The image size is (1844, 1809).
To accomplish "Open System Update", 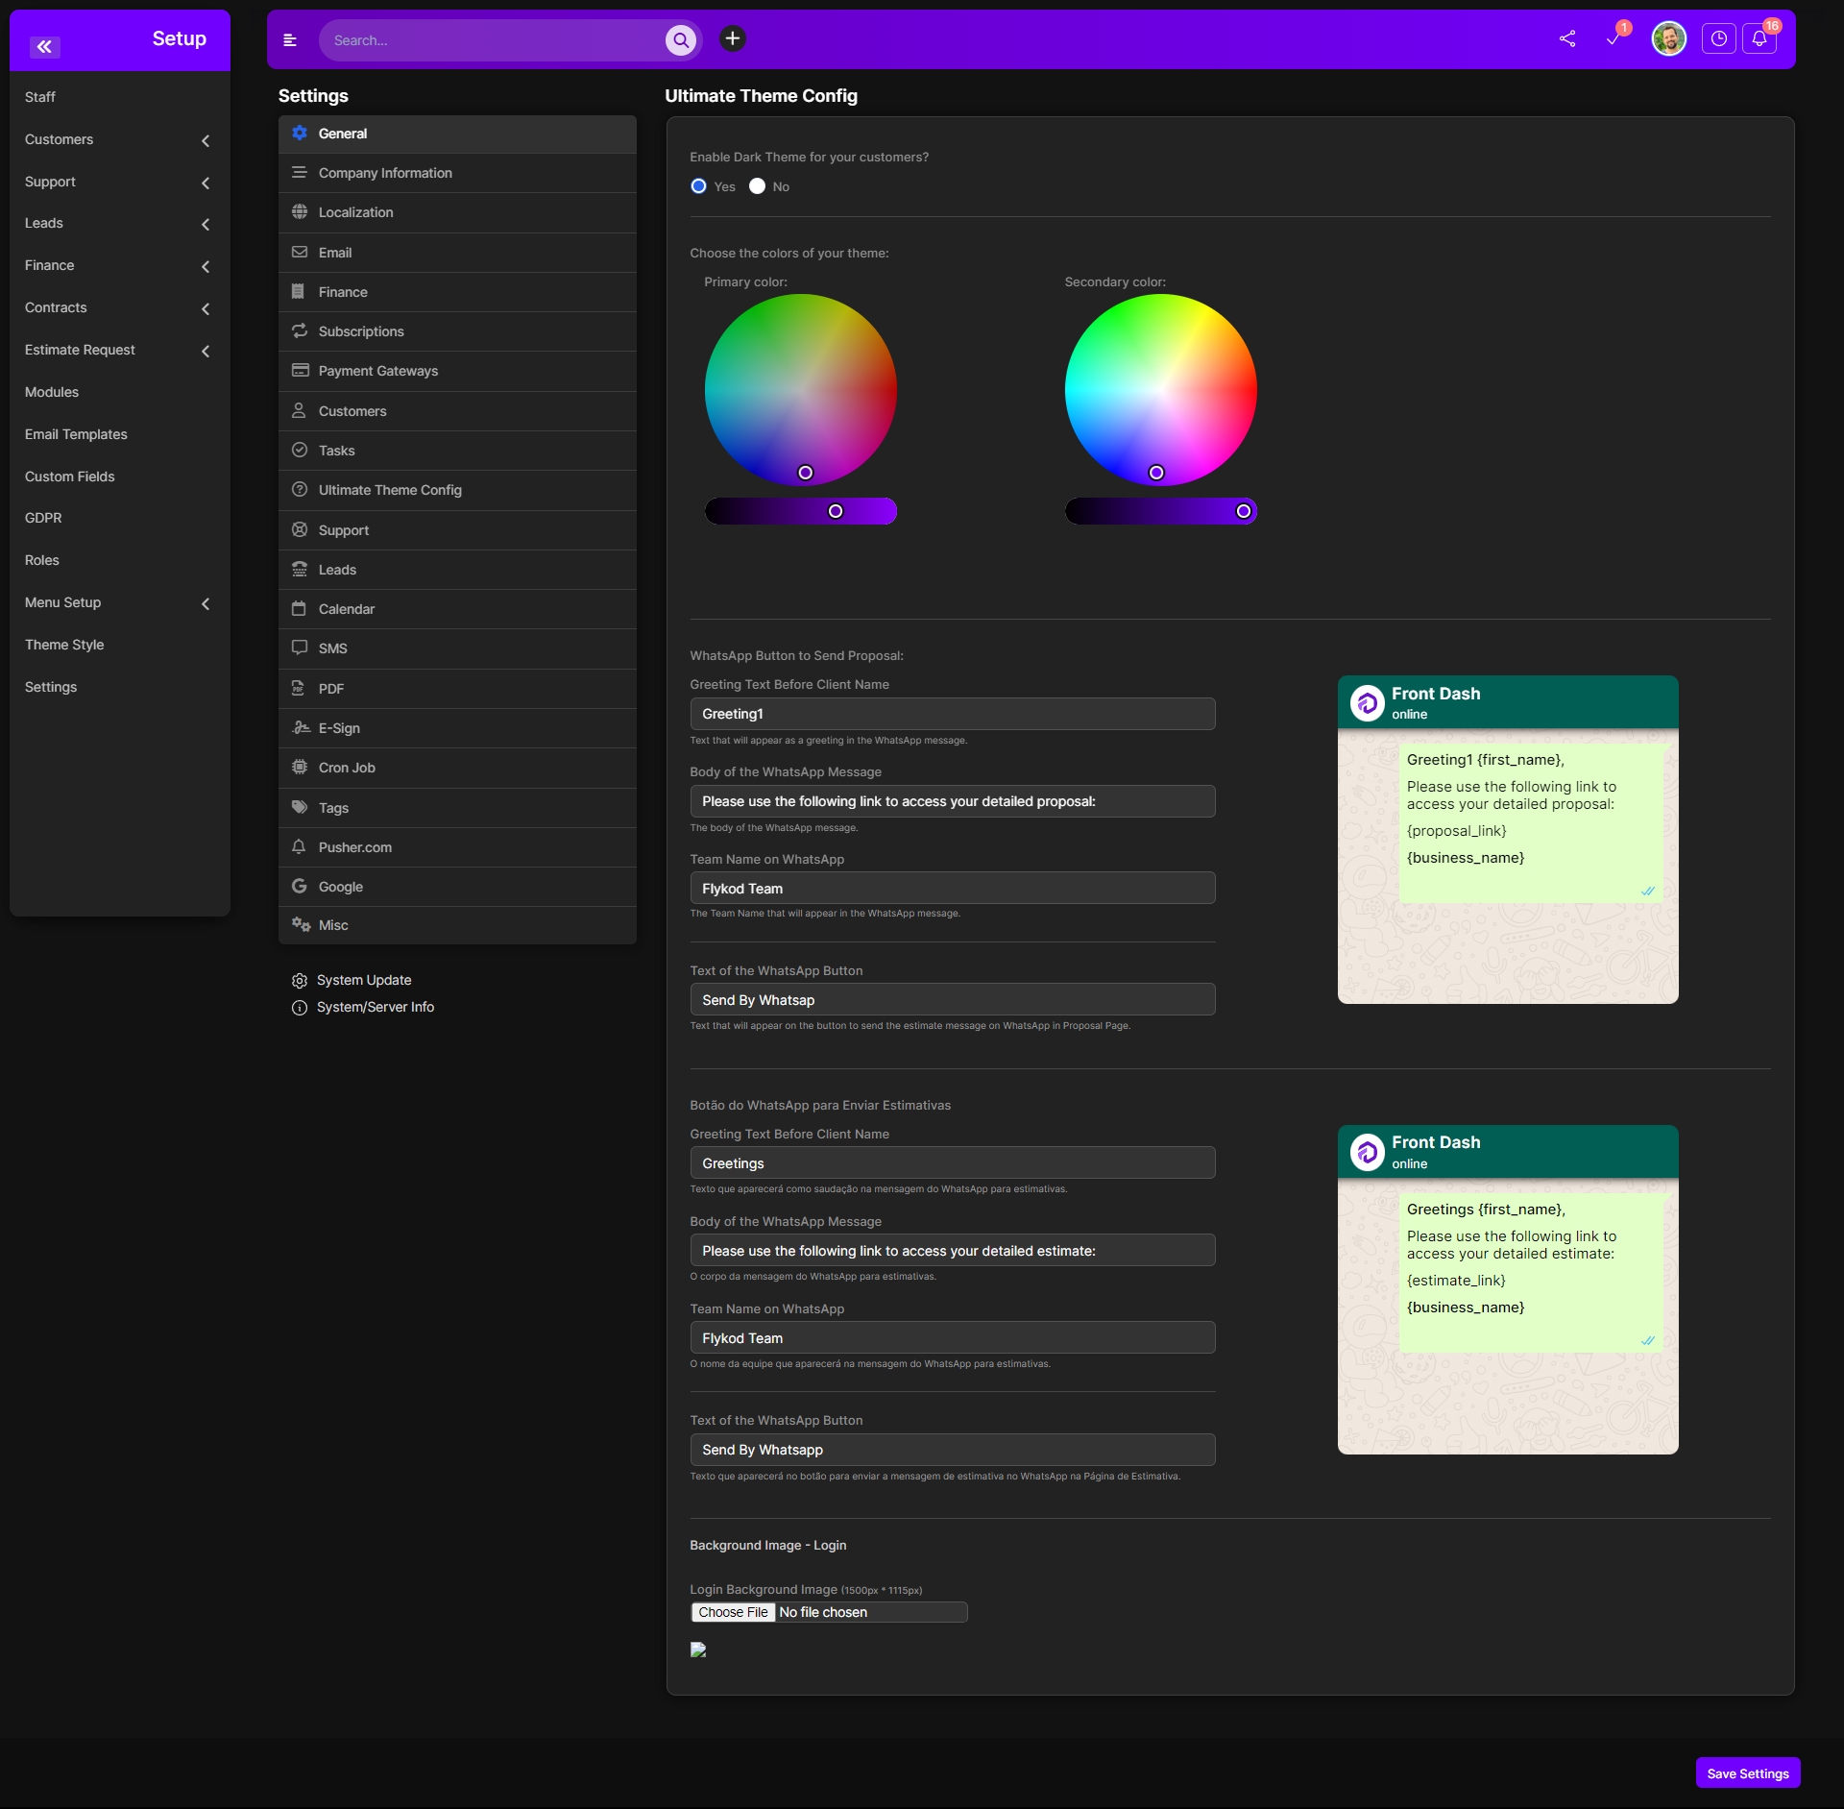I will pos(364,980).
